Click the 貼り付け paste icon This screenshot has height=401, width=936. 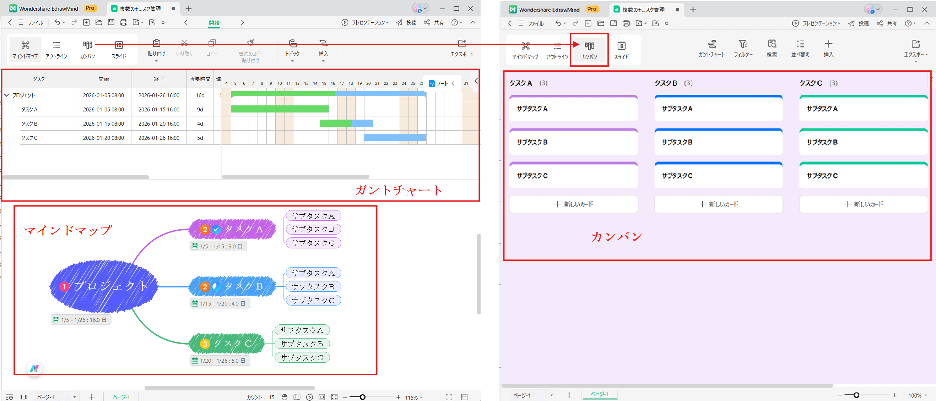[x=156, y=49]
